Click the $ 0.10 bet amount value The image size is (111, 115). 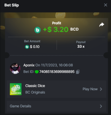35,47
